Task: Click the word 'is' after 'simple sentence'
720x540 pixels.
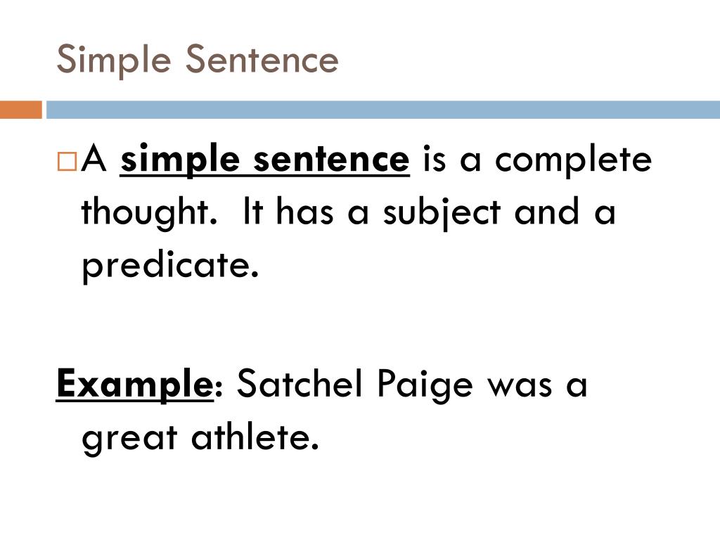Action: tap(434, 160)
